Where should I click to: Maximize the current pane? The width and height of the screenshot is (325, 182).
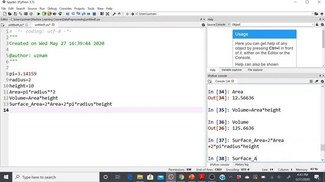(x=102, y=14)
